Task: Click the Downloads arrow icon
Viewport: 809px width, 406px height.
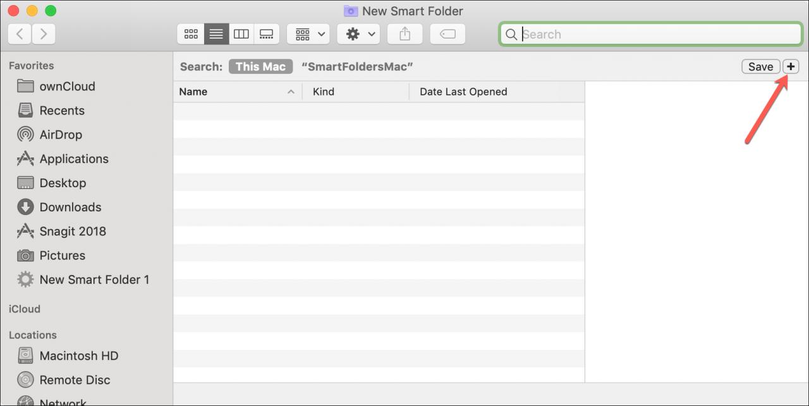Action: [x=25, y=207]
